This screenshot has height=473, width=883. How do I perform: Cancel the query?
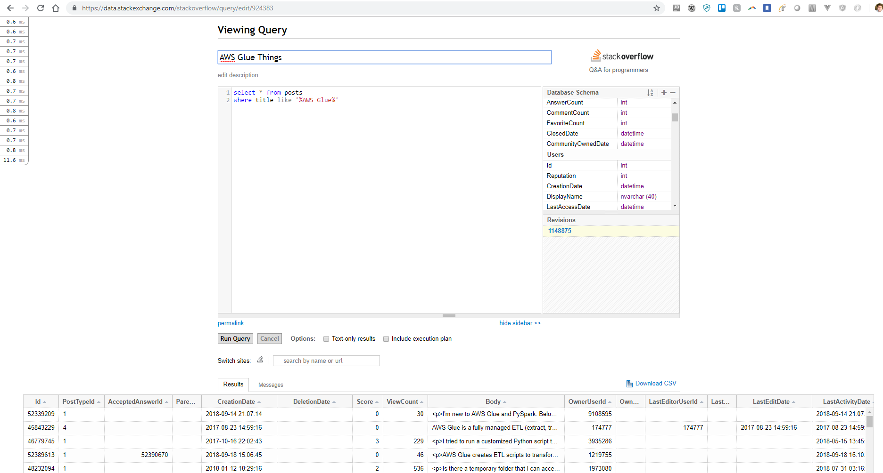[x=270, y=338]
